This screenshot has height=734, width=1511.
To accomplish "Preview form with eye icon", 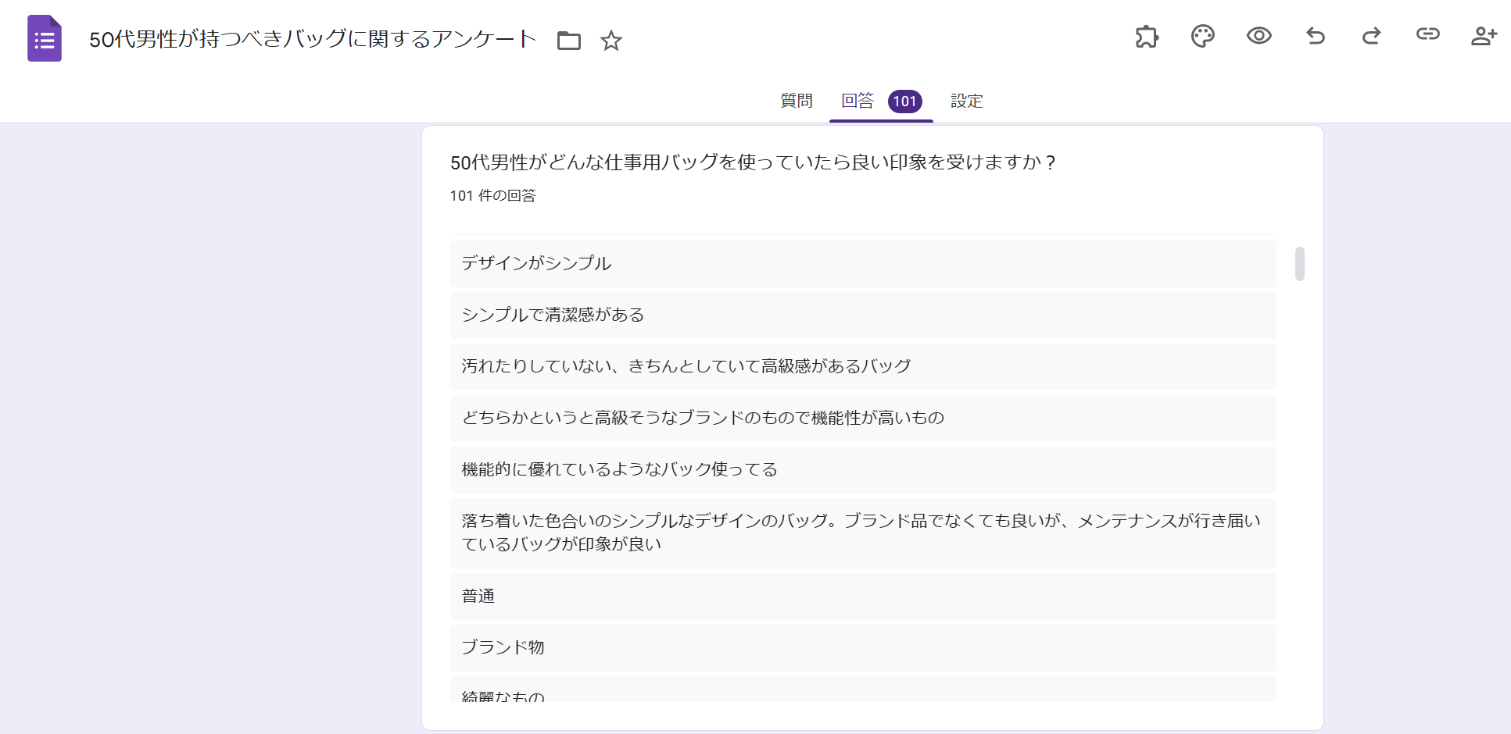I will 1259,36.
